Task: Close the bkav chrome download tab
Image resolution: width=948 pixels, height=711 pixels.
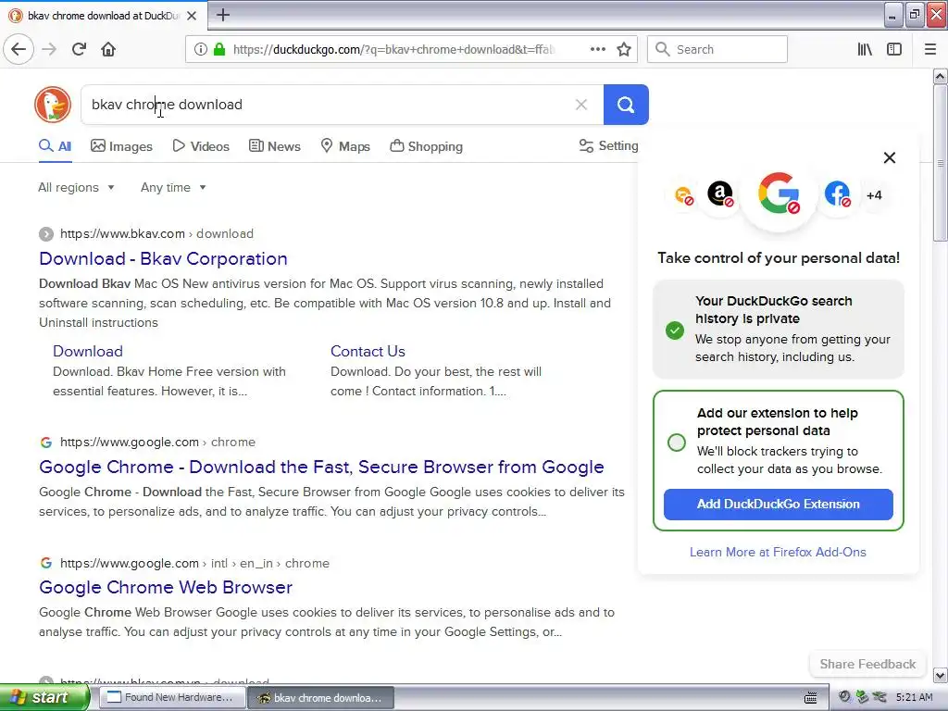Action: click(192, 16)
